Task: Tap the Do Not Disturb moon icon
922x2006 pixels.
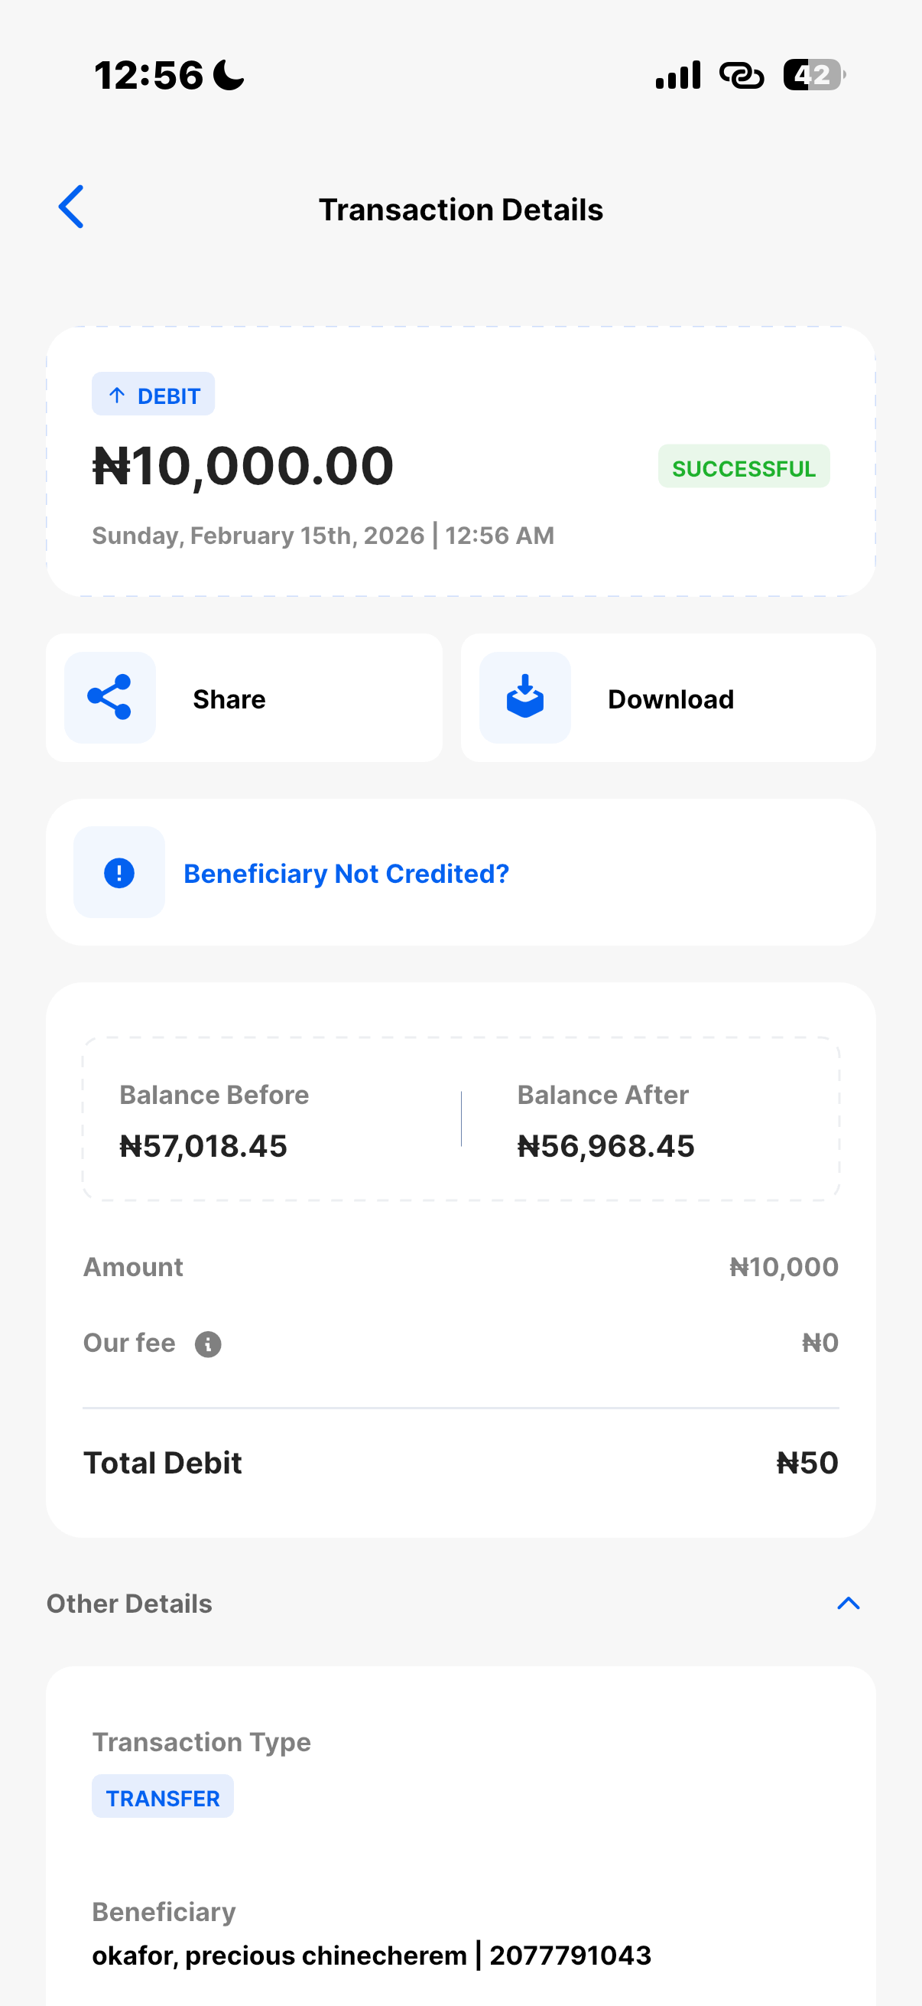Action: tap(229, 76)
